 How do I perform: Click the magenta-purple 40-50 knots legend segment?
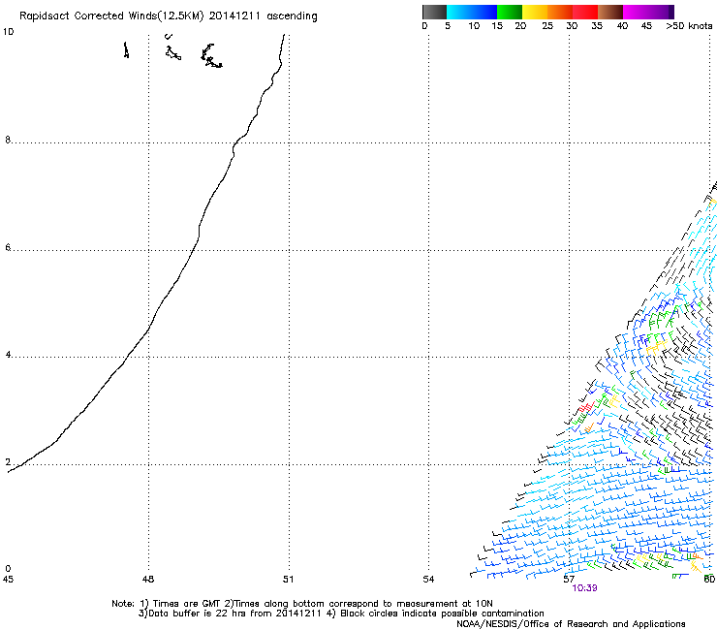click(x=648, y=12)
